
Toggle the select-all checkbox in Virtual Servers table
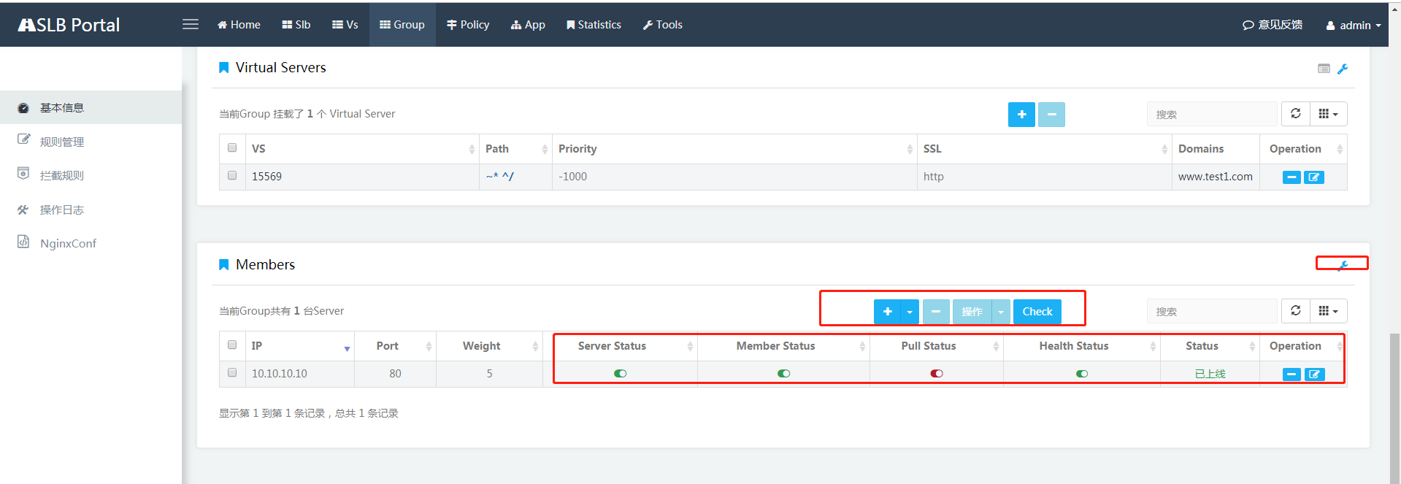click(232, 147)
